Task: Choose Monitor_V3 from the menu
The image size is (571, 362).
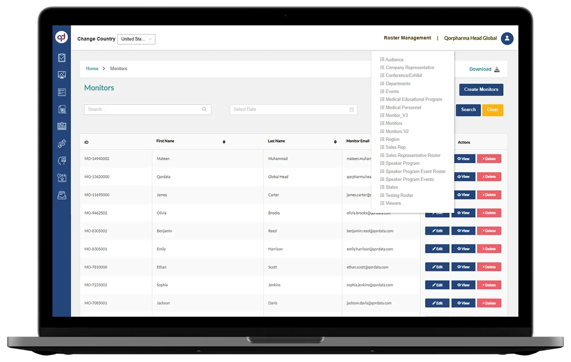Action: click(394, 115)
